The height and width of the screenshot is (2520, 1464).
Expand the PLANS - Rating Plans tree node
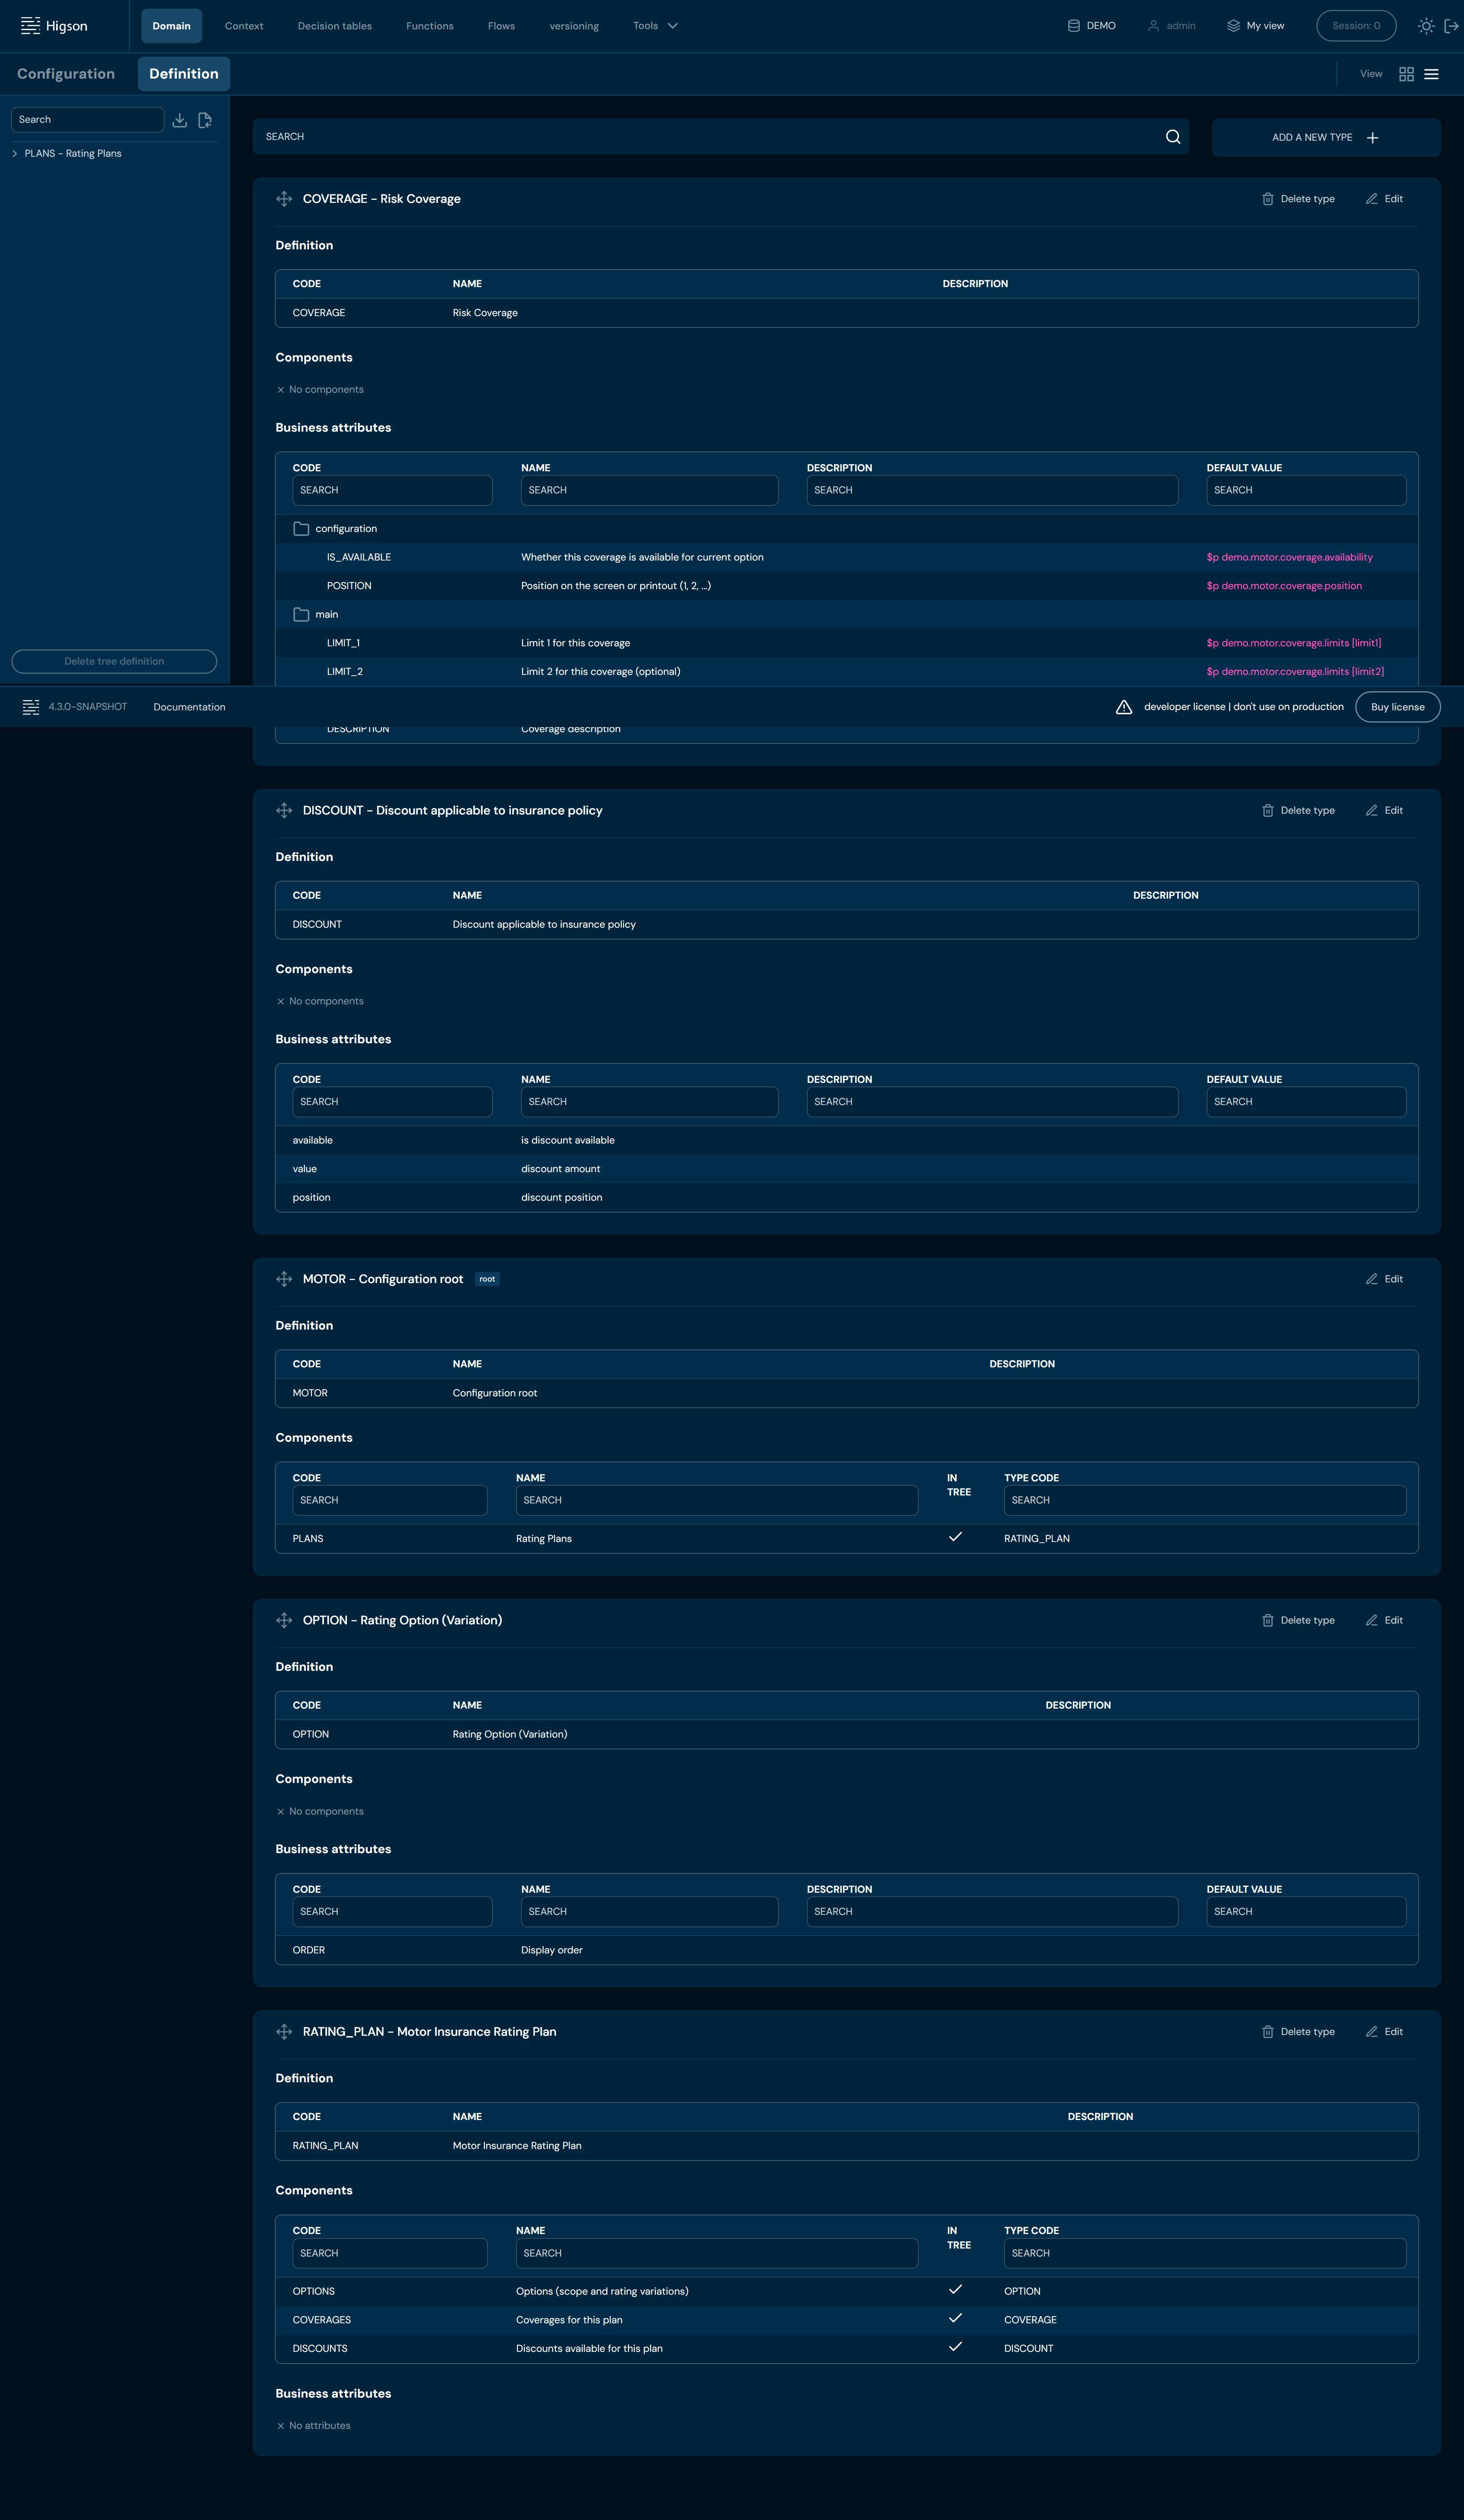[x=15, y=154]
